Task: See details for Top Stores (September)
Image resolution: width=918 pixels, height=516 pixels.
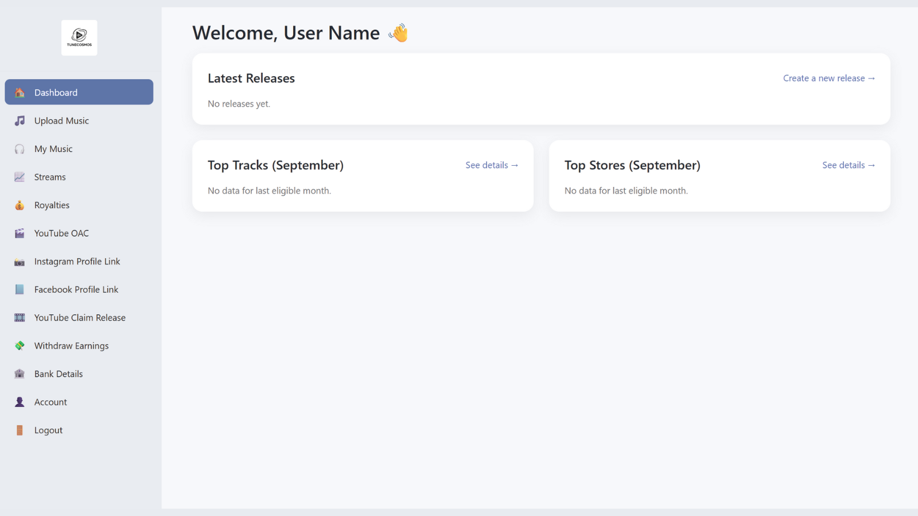Action: (848, 165)
